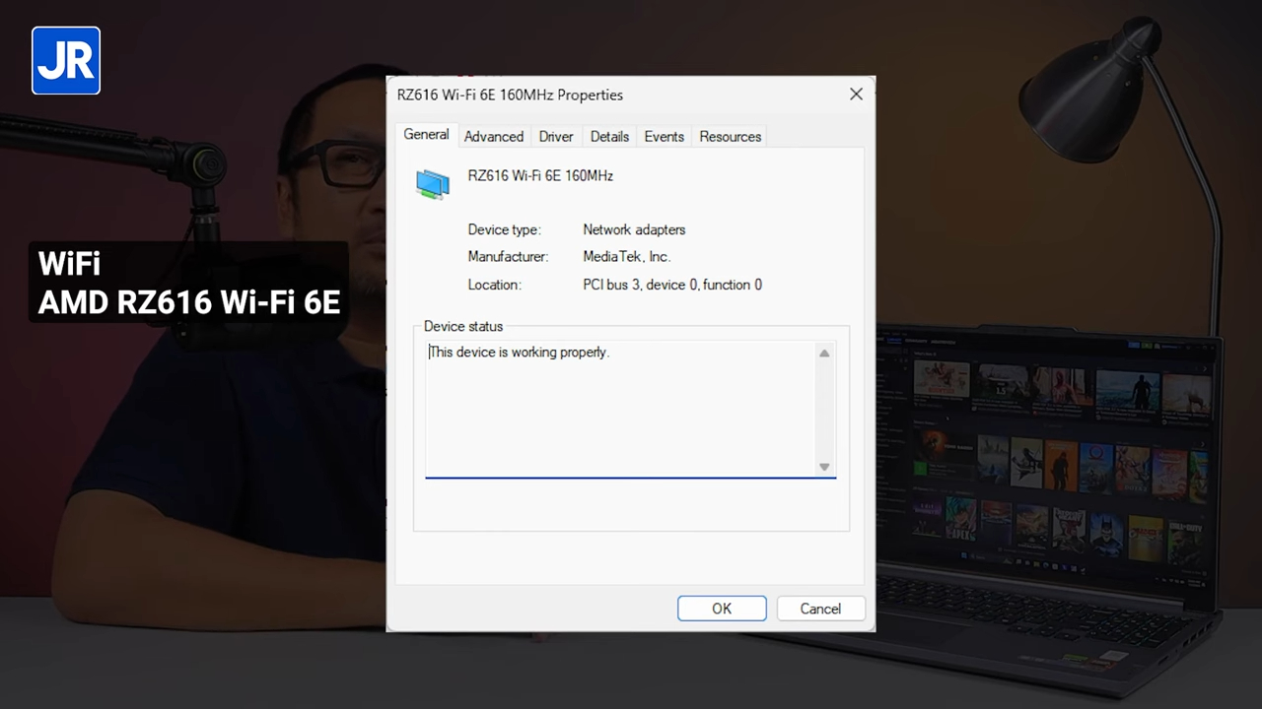Image resolution: width=1262 pixels, height=709 pixels.
Task: Select the text 'This device is working properly'
Action: [x=518, y=352]
